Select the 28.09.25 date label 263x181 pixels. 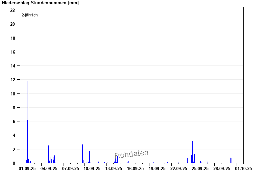222,168
